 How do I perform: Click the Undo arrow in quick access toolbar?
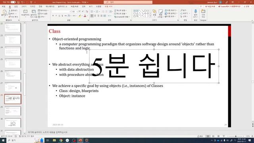pyautogui.click(x=22, y=2)
